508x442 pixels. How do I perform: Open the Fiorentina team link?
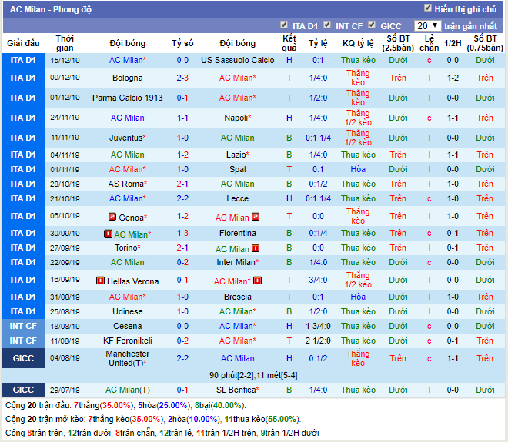238,233
